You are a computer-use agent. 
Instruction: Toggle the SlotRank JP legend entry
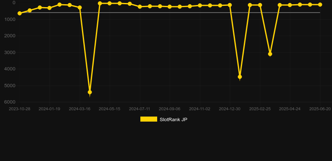[x=163, y=119]
